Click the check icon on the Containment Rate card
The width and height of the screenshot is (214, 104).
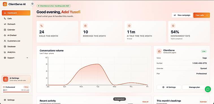tap(173, 26)
